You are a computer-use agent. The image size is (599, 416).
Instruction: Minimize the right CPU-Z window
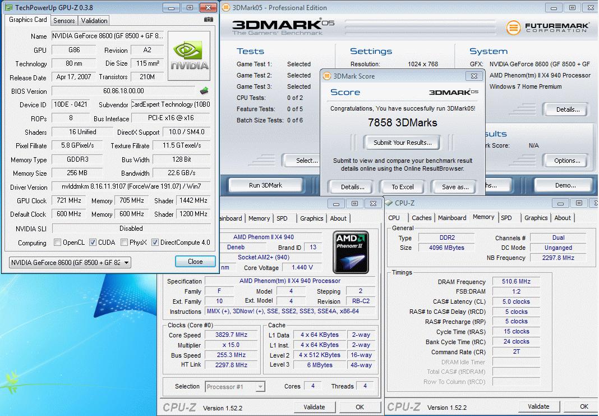[560, 203]
